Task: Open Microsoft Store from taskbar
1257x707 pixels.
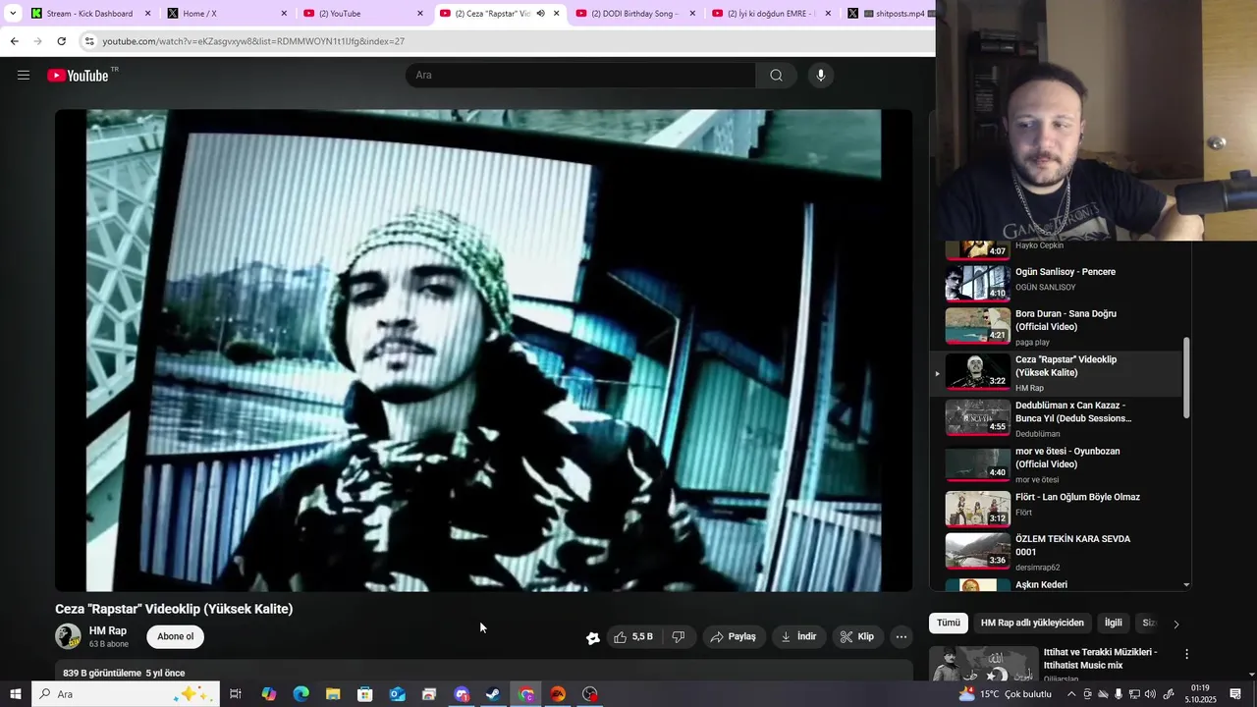Action: click(365, 694)
